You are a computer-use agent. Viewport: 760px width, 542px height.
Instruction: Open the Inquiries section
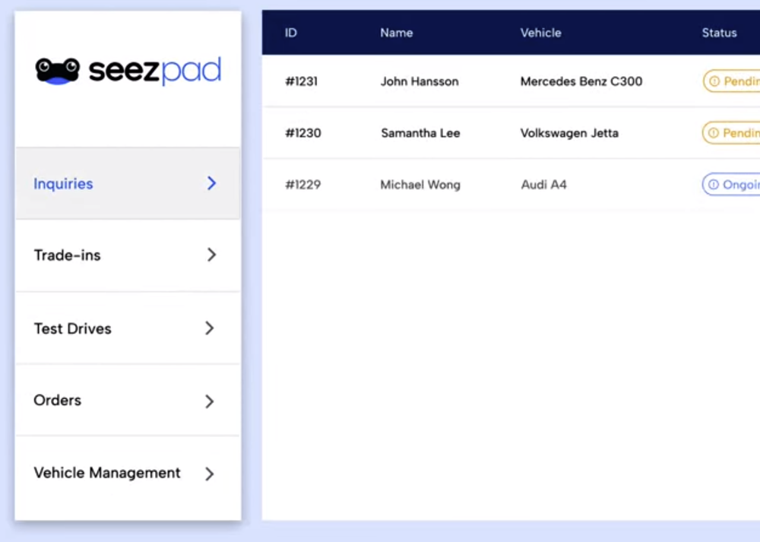[63, 183]
